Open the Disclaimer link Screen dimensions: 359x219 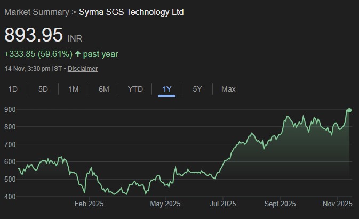pos(83,69)
